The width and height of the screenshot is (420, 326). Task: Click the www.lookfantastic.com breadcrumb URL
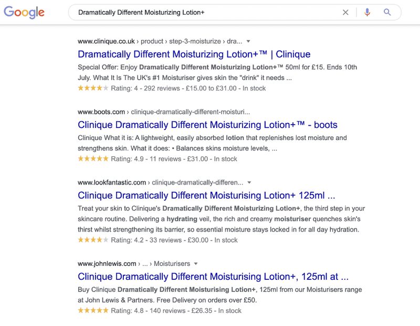click(161, 183)
